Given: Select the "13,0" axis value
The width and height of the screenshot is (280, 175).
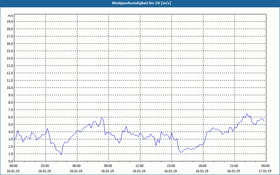Looking at the screenshot, I should tap(10, 66).
